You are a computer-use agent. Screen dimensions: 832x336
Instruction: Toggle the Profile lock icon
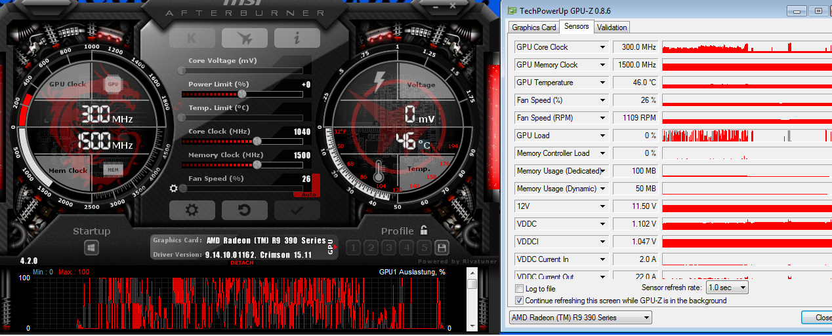click(x=424, y=230)
